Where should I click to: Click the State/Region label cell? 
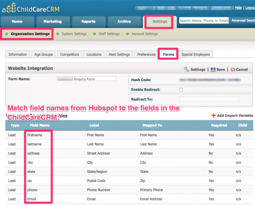97,172
